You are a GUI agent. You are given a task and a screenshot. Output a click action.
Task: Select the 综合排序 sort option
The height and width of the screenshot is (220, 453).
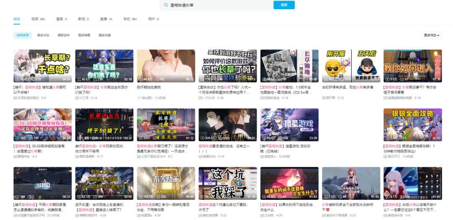click(x=23, y=35)
